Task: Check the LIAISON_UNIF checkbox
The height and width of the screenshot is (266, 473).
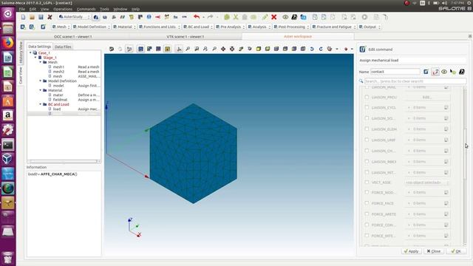Action: click(367, 140)
